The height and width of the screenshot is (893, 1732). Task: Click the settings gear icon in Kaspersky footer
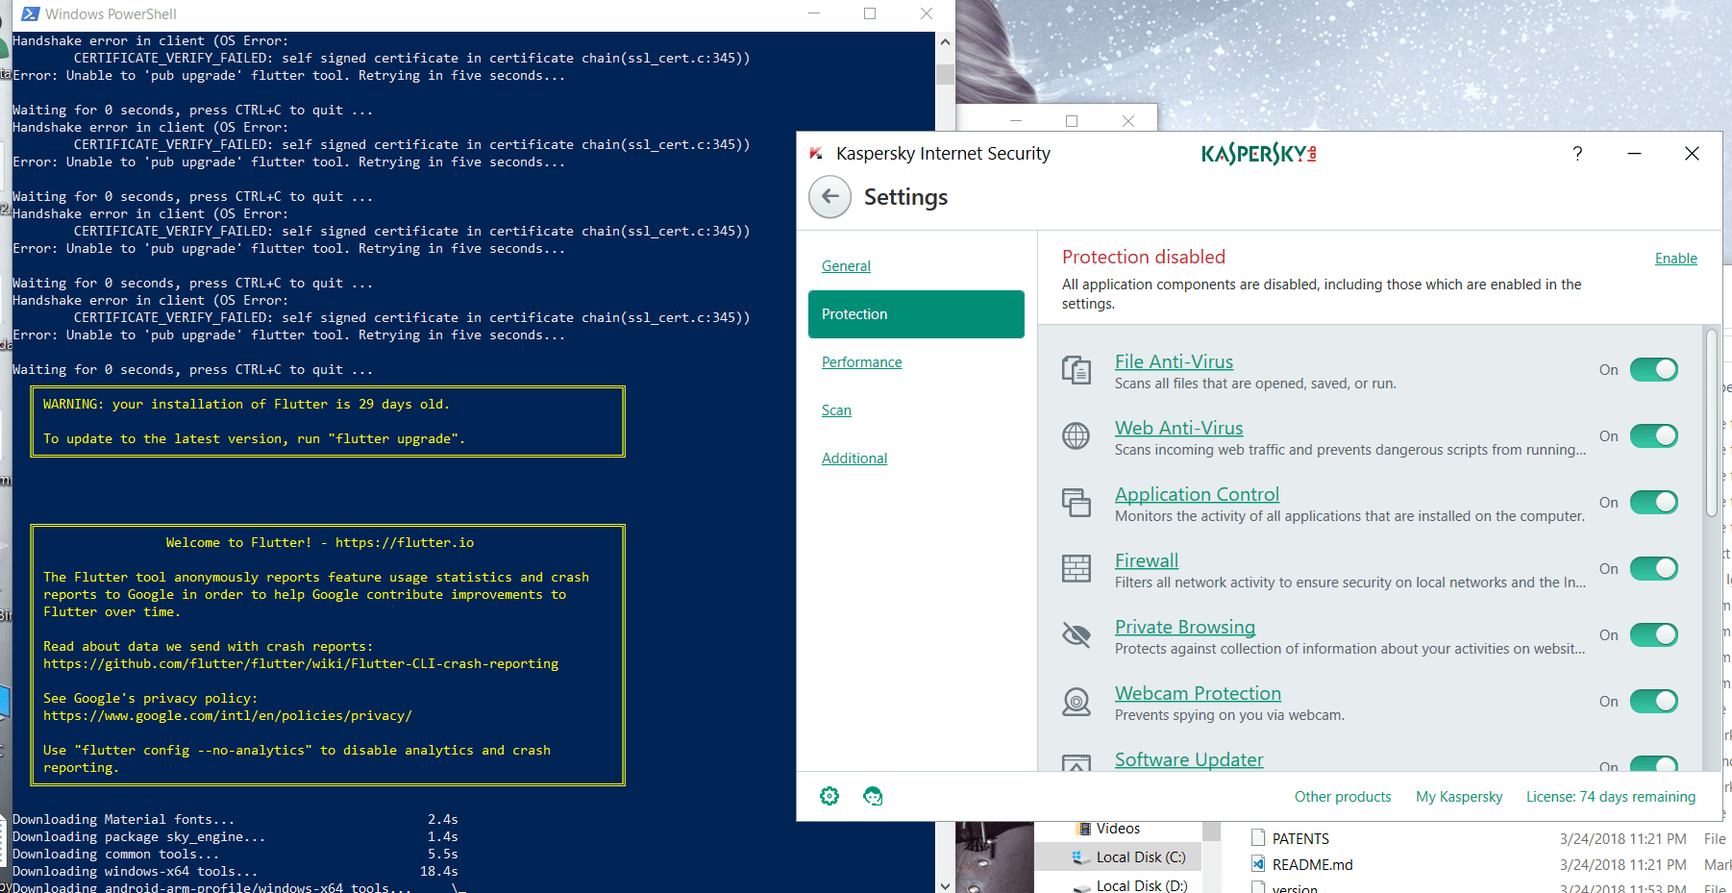tap(829, 796)
